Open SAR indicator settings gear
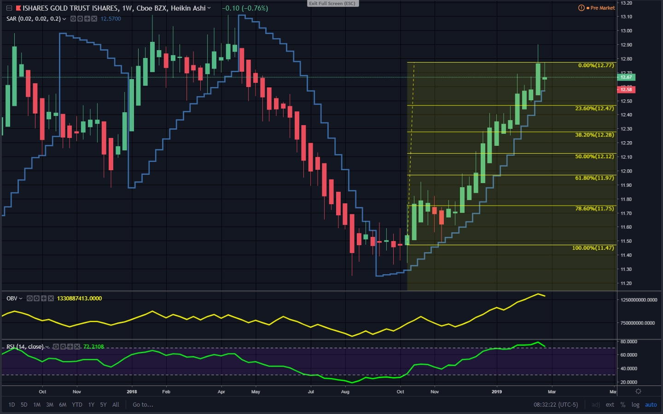 tap(80, 19)
